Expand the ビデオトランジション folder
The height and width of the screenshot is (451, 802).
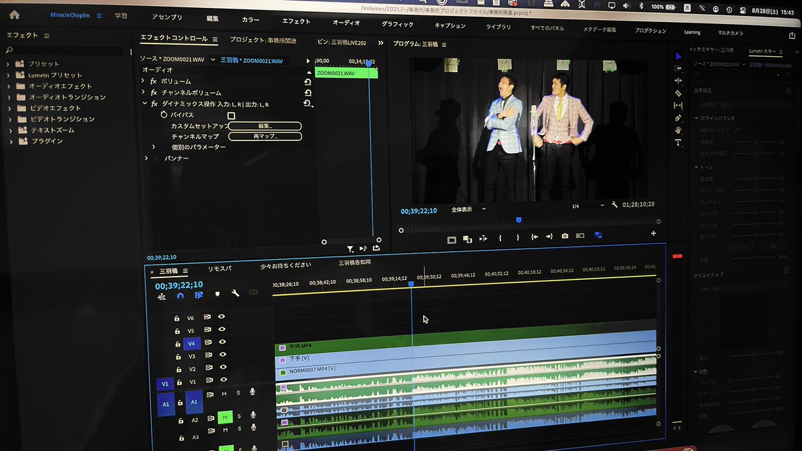10,119
